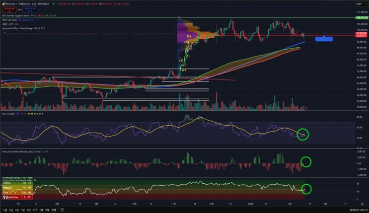
Task: Click the TradingView logo at bottom left
Action: click(x=5, y=198)
